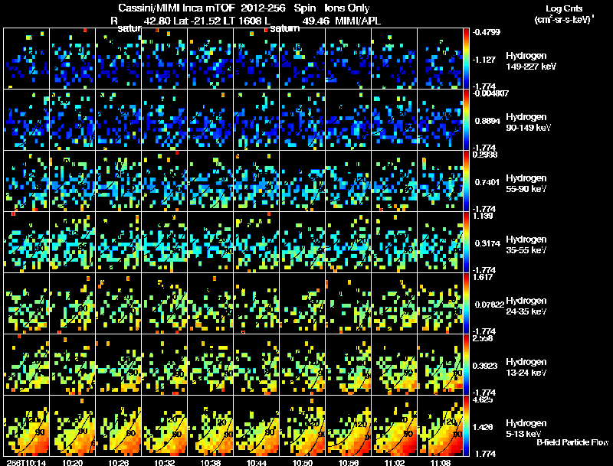Open Hydrogen 90-149 keV panel at 10:50

[x=303, y=120]
